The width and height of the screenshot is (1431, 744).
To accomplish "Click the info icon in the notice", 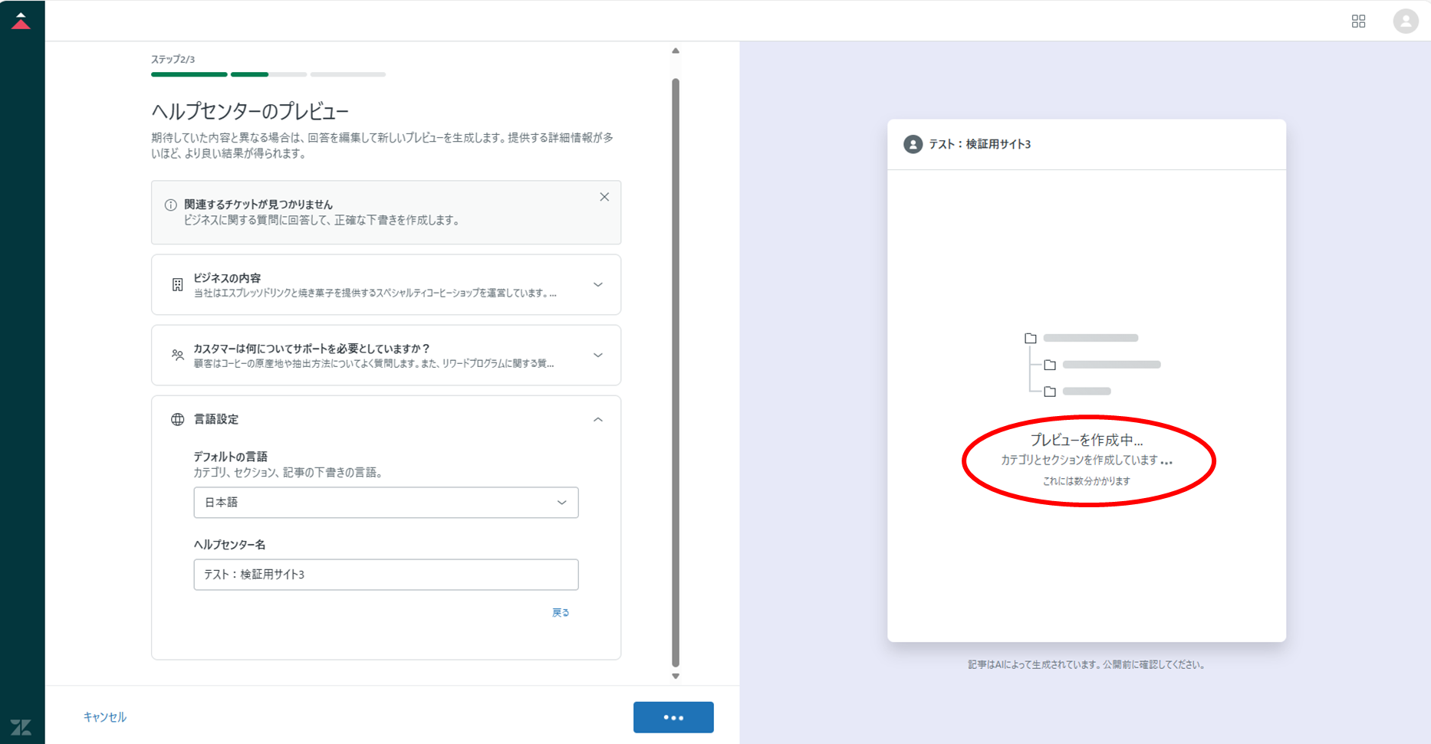I will tap(170, 205).
